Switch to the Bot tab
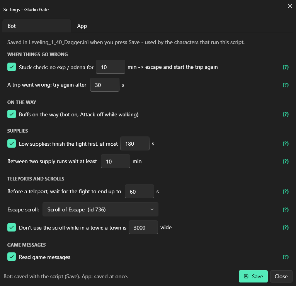Image resolution: width=296 pixels, height=286 pixels. [37, 26]
